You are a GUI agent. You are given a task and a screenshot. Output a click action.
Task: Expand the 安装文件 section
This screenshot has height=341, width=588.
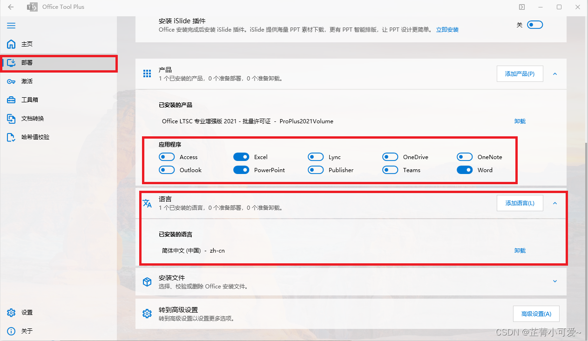click(x=555, y=281)
